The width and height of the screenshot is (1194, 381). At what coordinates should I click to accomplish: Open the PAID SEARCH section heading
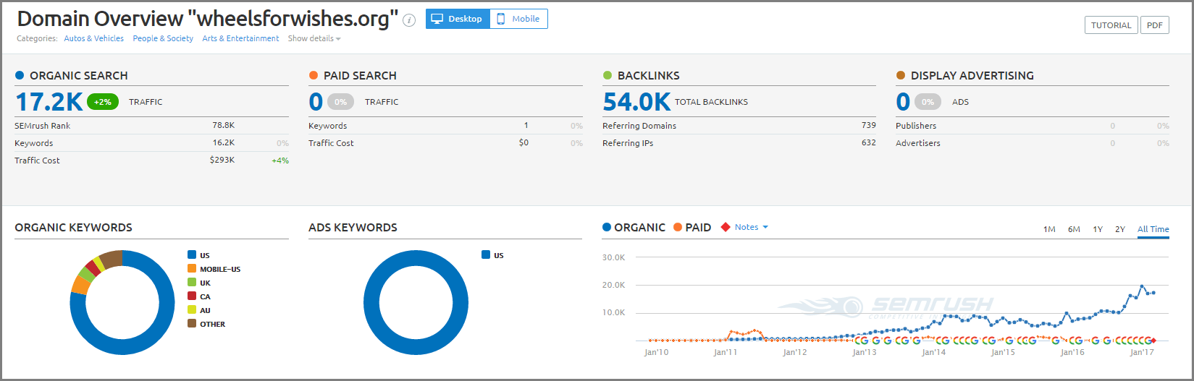pos(360,75)
